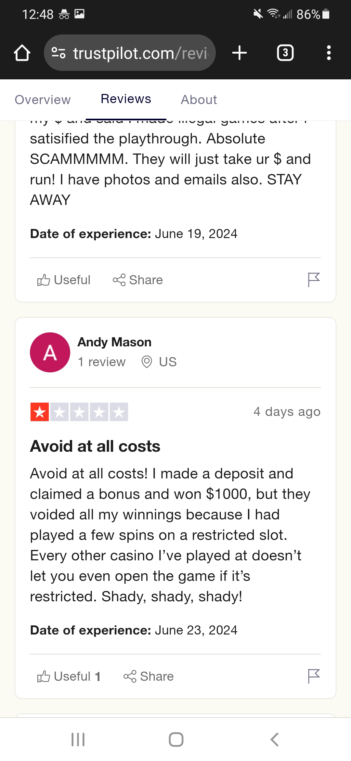Share Andy Mason's review
The height and width of the screenshot is (761, 351).
(x=149, y=676)
